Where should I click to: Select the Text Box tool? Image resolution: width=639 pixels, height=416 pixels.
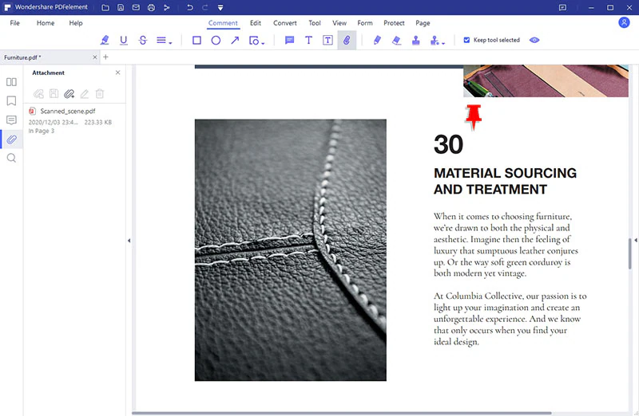327,40
